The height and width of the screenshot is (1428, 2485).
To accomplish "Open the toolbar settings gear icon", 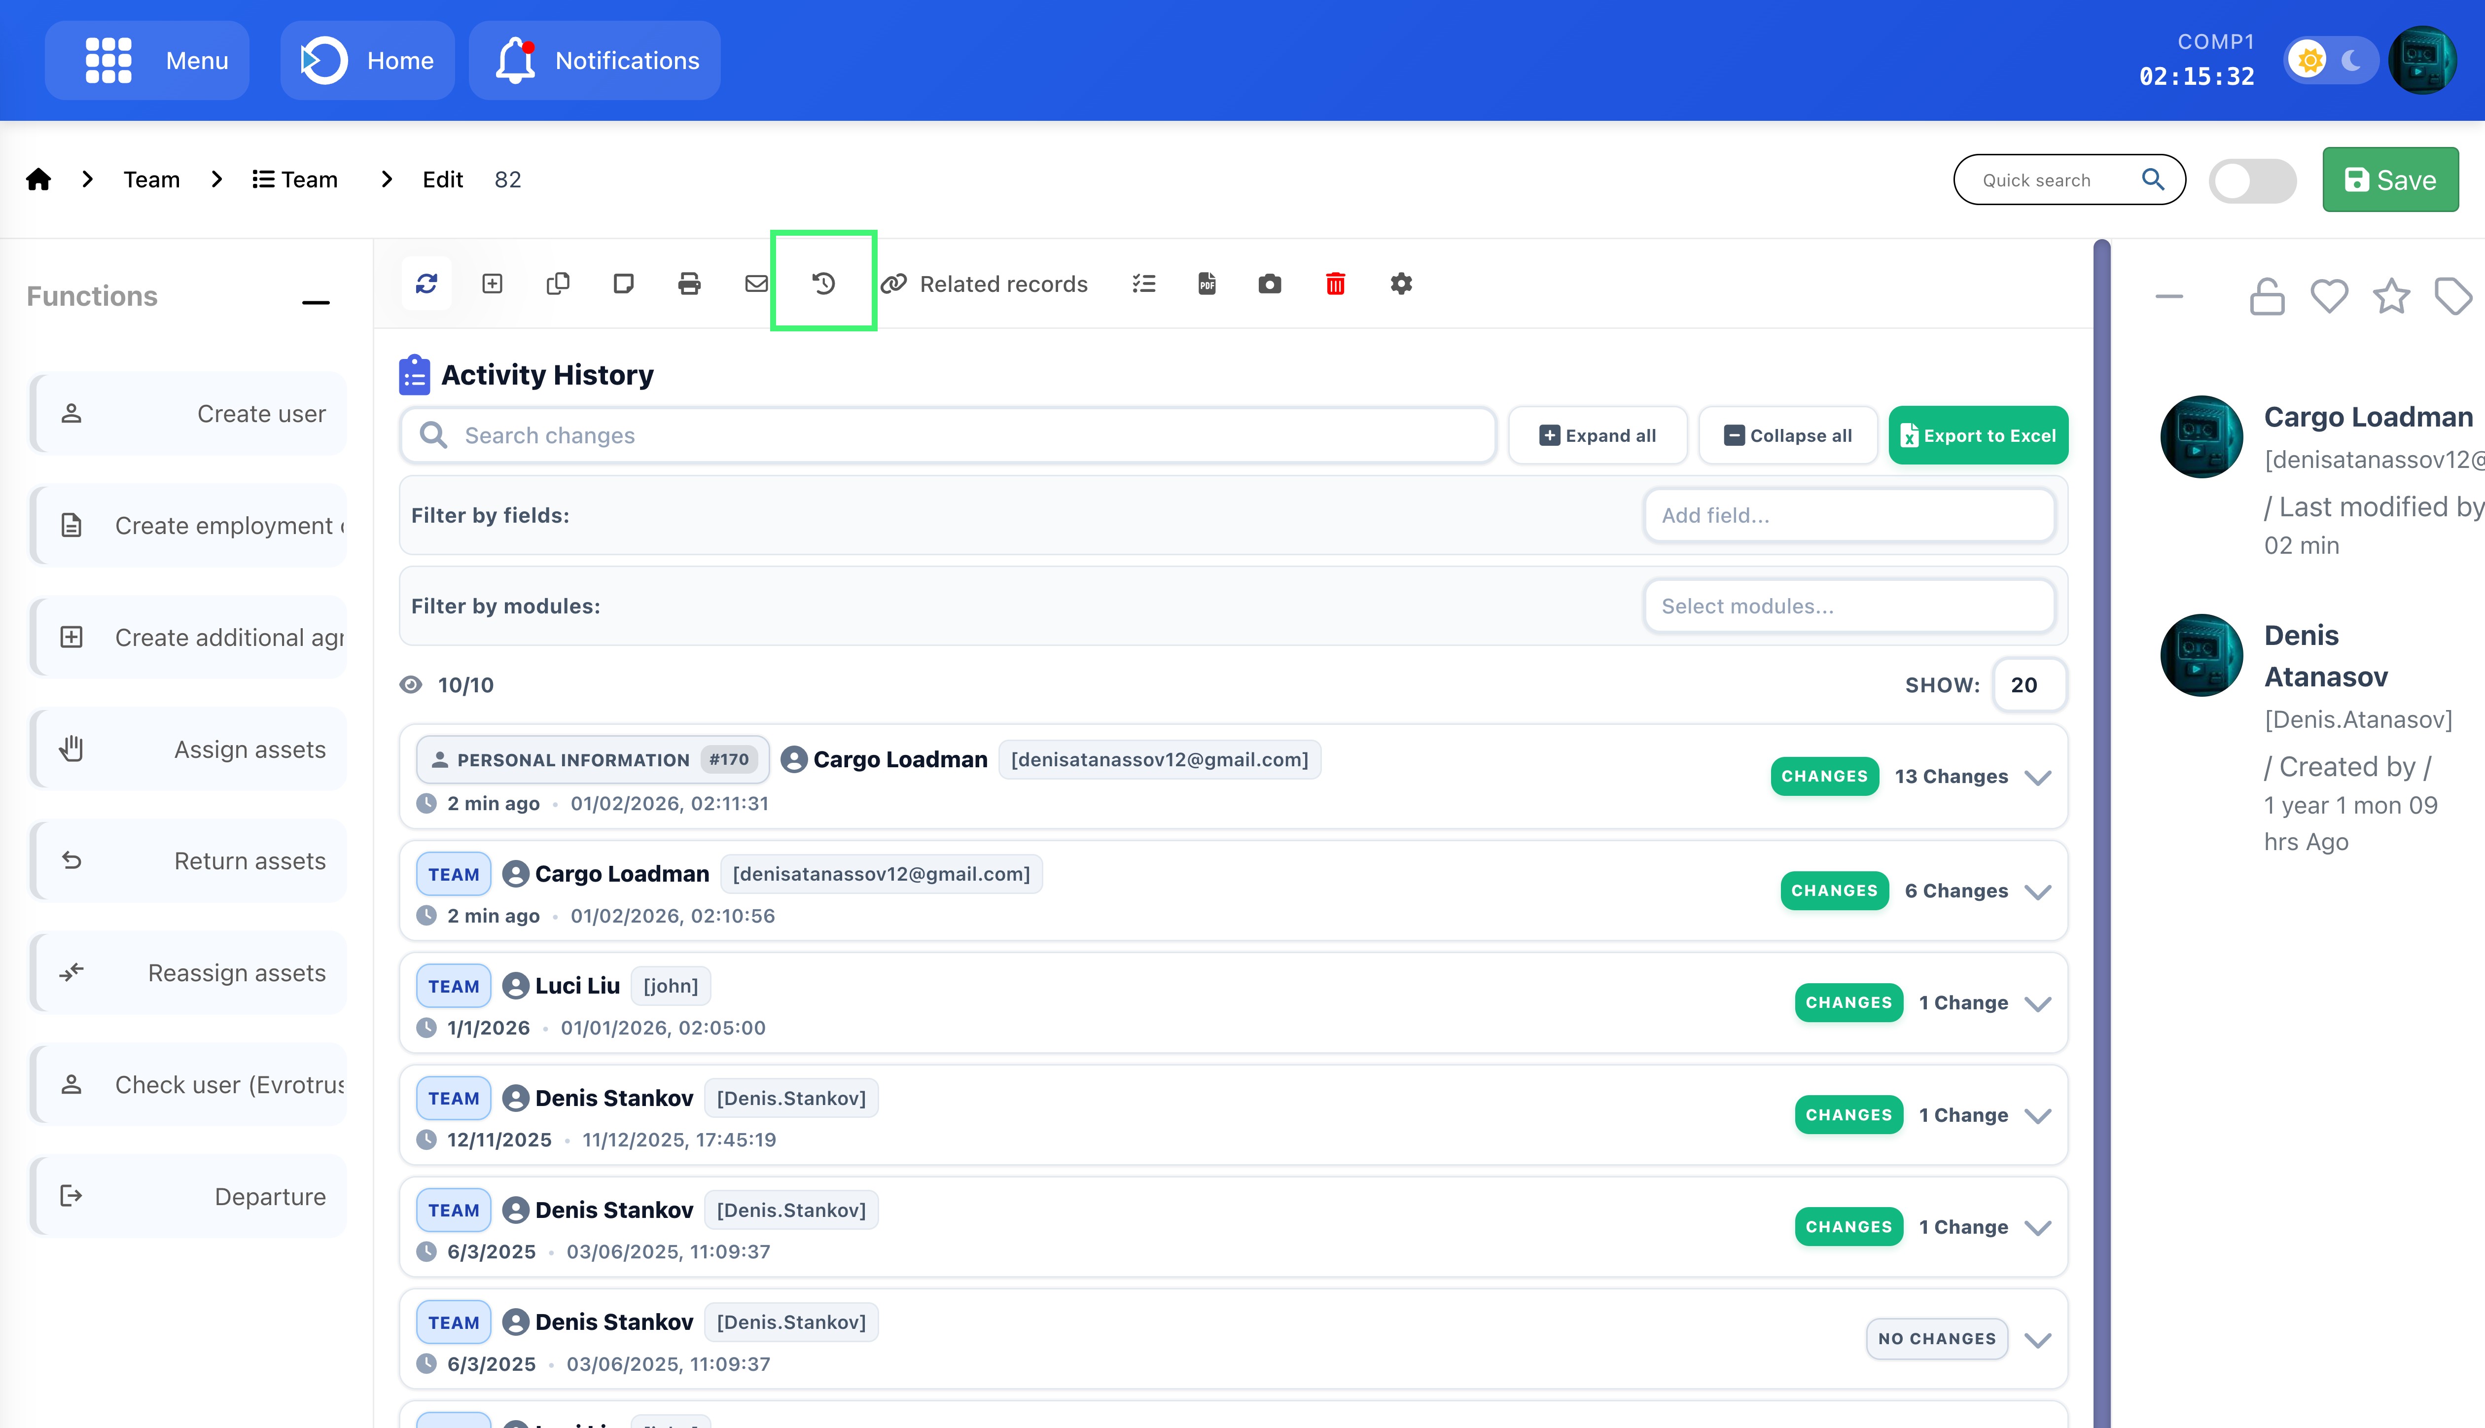I will pyautogui.click(x=1400, y=284).
